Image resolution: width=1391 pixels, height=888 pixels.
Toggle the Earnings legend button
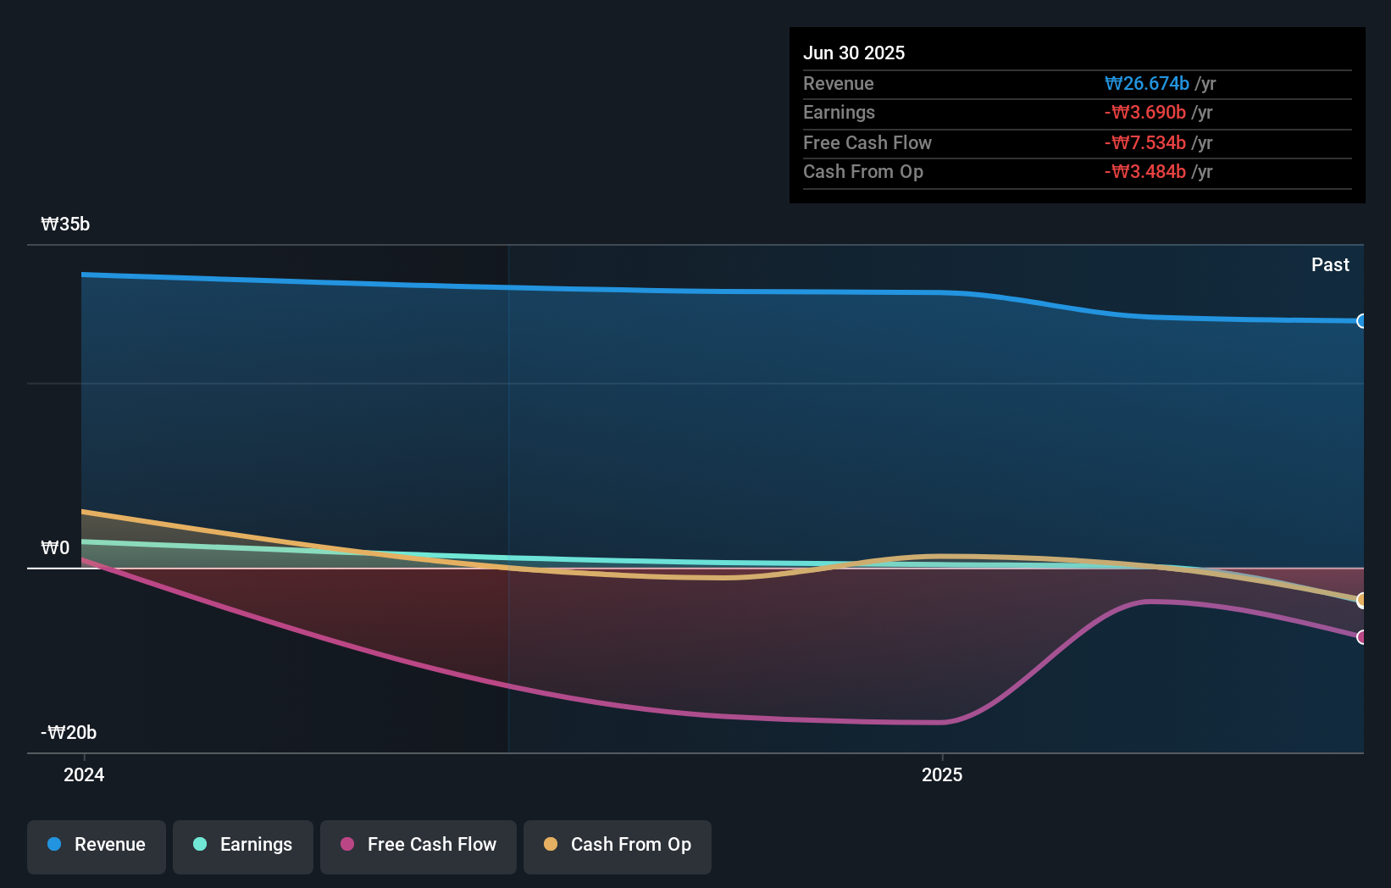click(243, 846)
